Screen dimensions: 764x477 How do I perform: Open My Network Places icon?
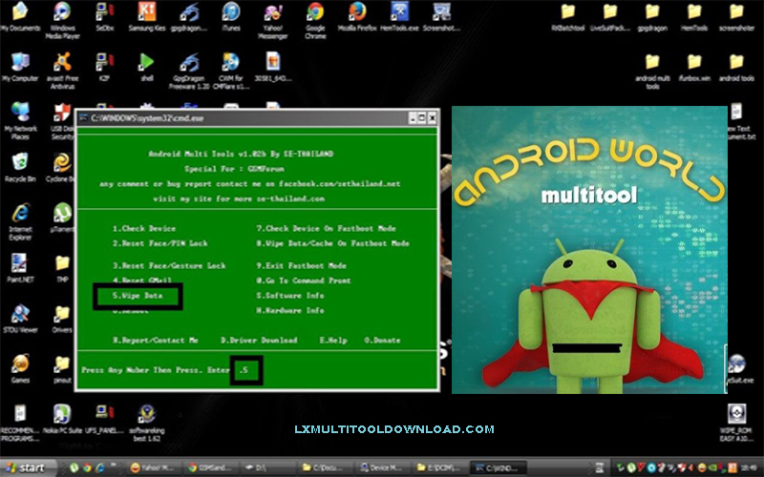(20, 121)
